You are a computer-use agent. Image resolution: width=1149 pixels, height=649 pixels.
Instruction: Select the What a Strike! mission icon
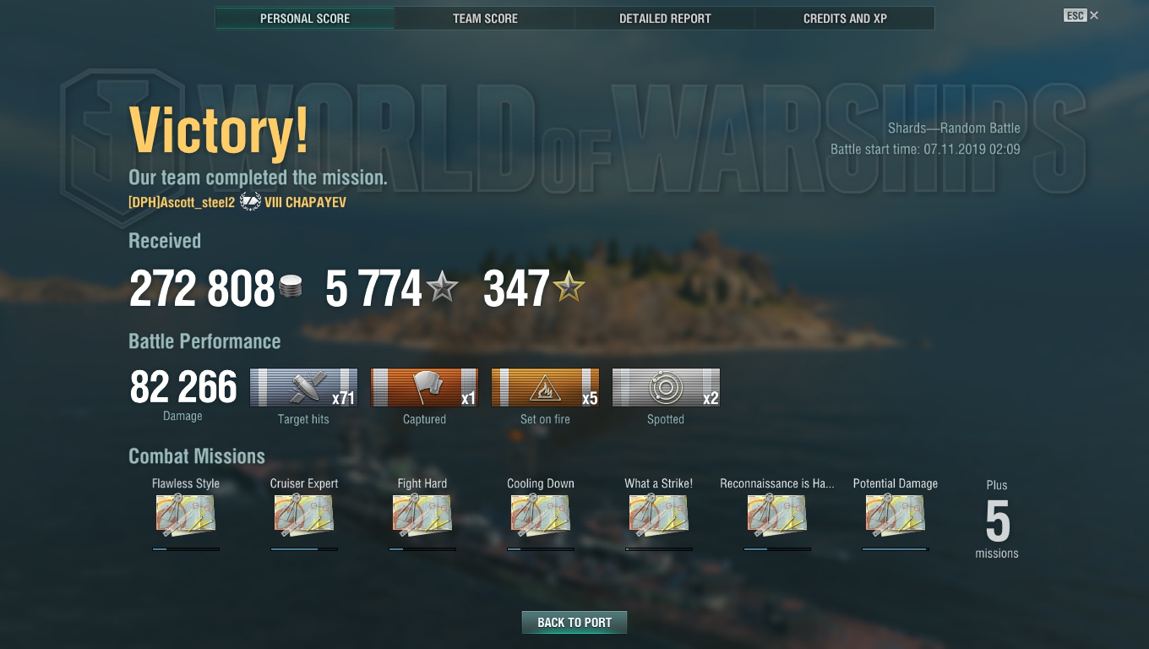[659, 515]
